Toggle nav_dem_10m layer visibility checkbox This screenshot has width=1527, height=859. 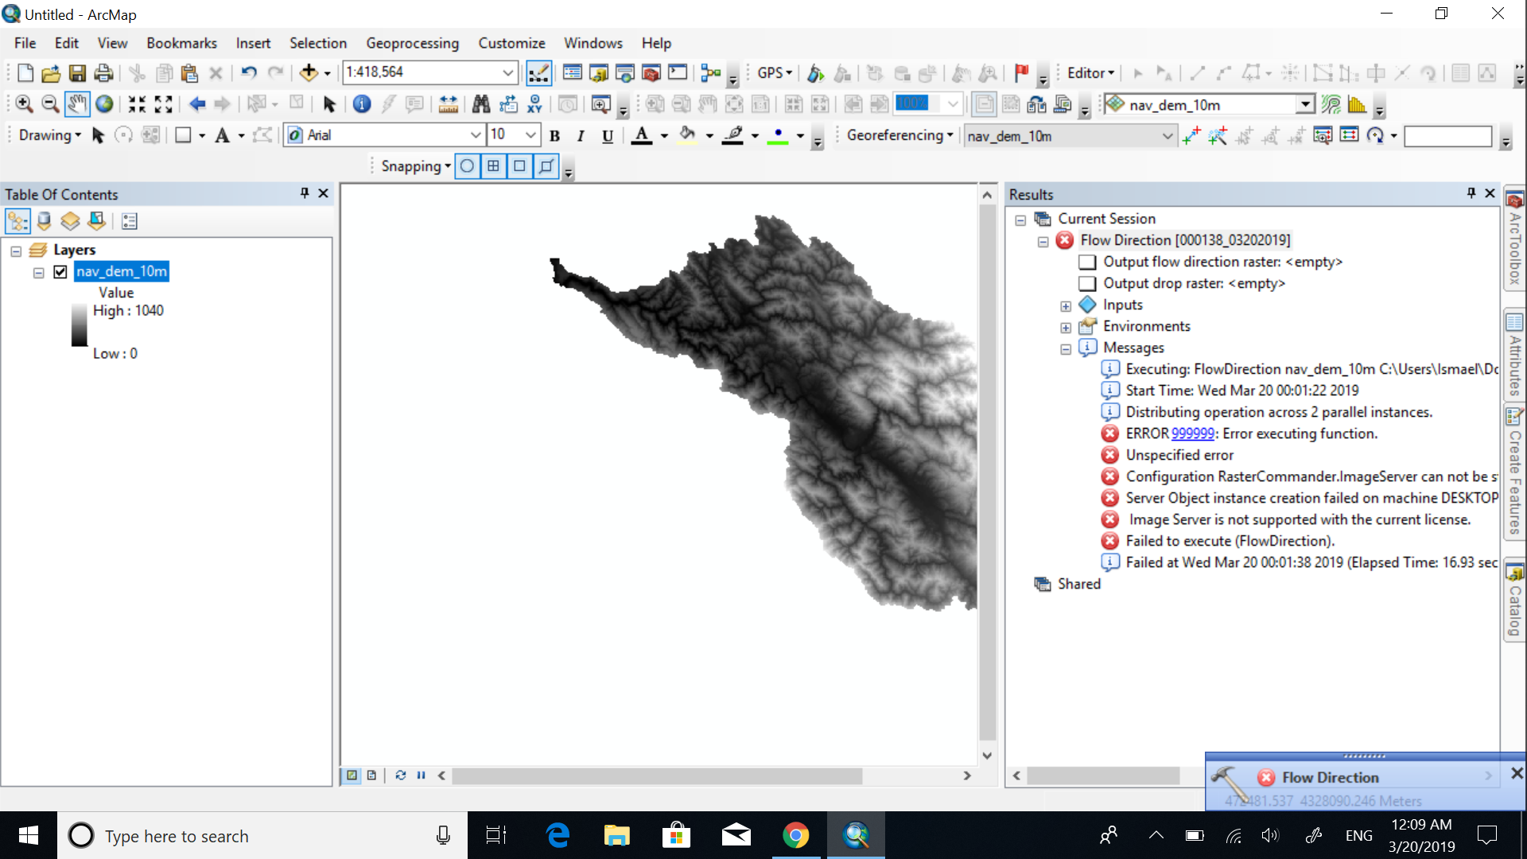[x=60, y=272]
